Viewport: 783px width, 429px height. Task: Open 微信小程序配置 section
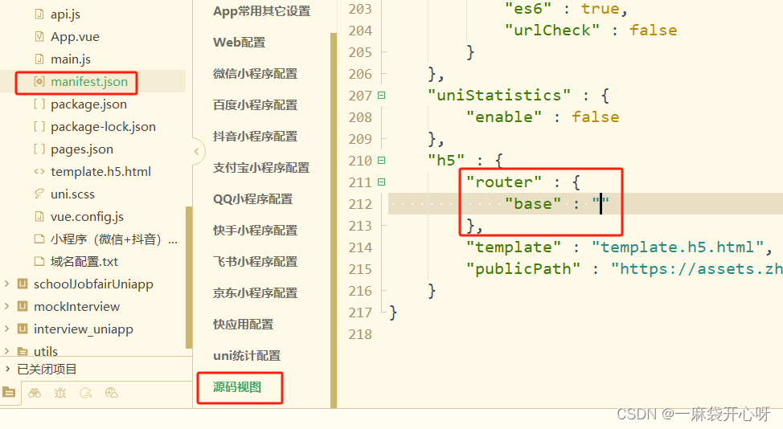(255, 74)
